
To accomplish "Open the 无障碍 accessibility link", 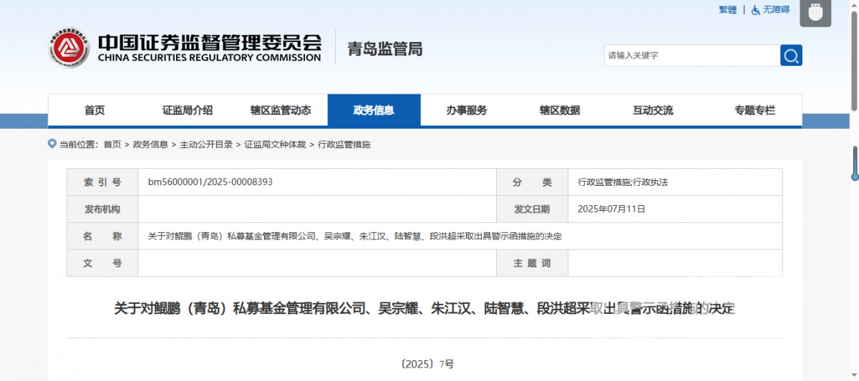I will [776, 10].
